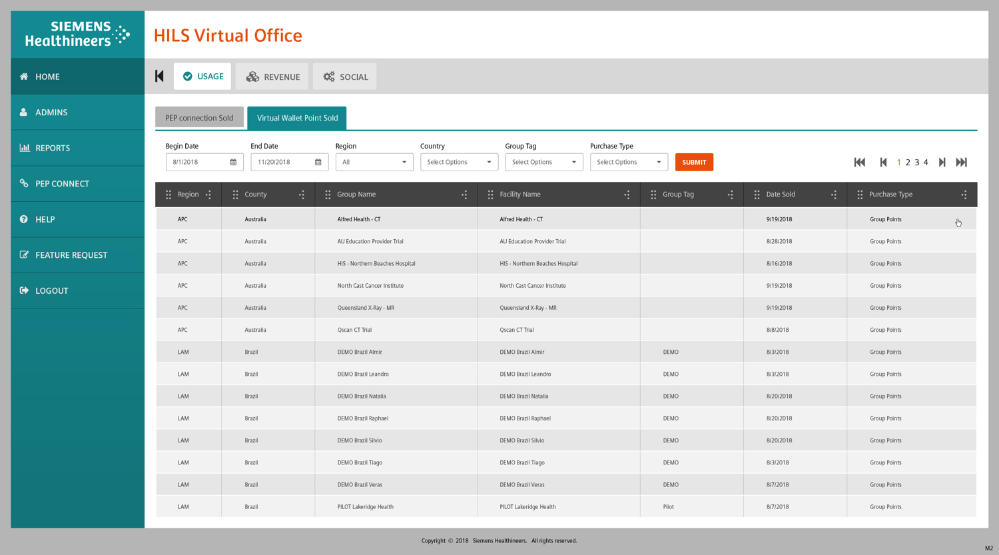Click the collapse sidebar arrow icon

click(x=159, y=77)
